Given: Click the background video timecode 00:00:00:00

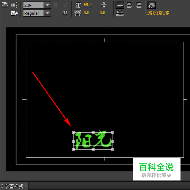Looking at the screenshot, I should 158,13.
